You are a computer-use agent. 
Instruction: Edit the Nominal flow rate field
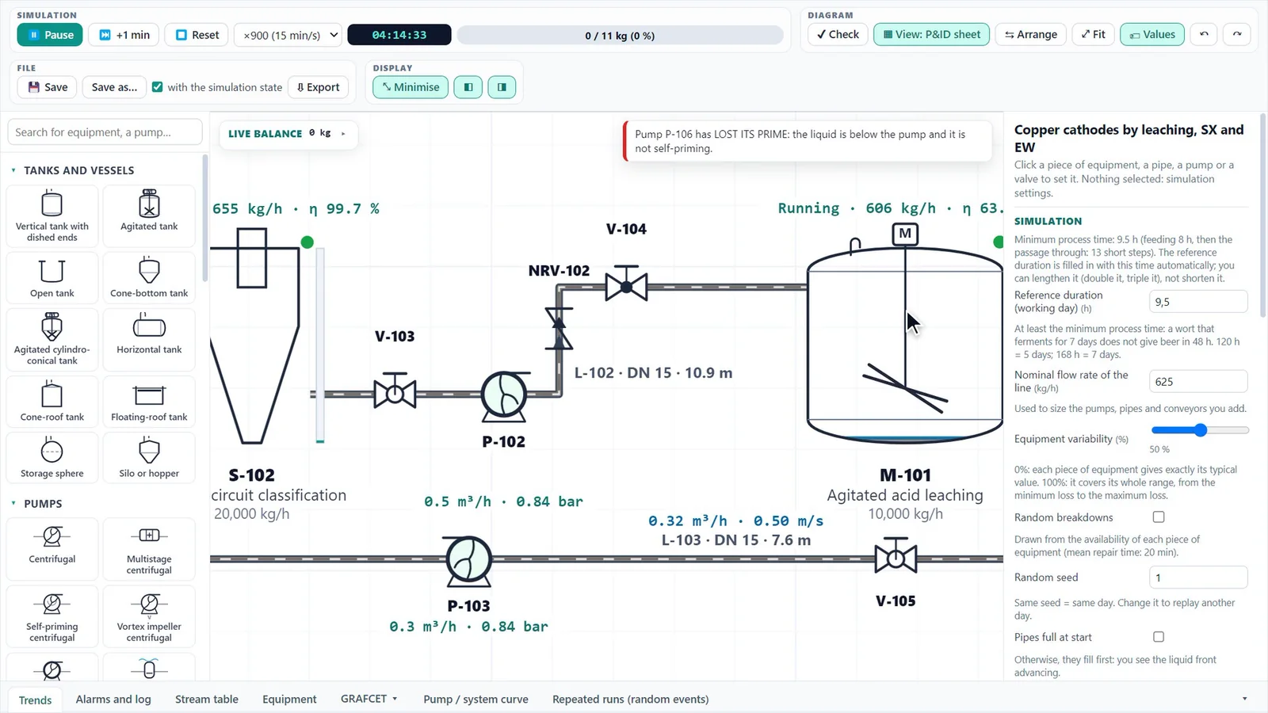1198,382
